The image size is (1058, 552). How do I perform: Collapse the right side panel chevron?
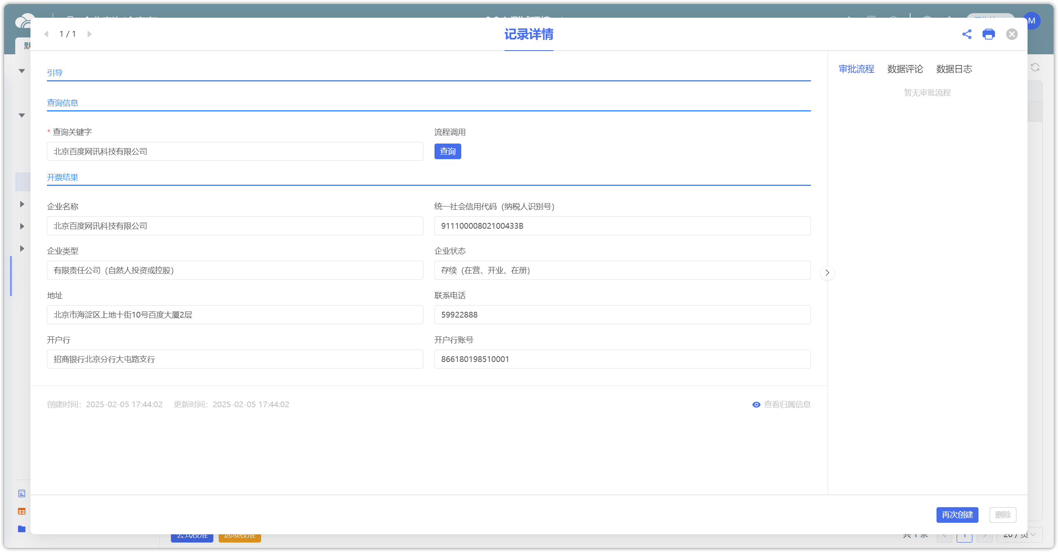point(827,273)
